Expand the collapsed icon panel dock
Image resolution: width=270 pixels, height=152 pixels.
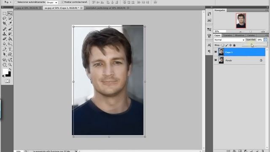click(x=211, y=7)
